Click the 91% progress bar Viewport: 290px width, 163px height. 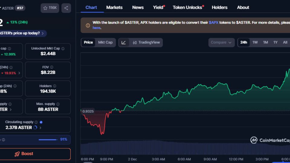click(48, 140)
